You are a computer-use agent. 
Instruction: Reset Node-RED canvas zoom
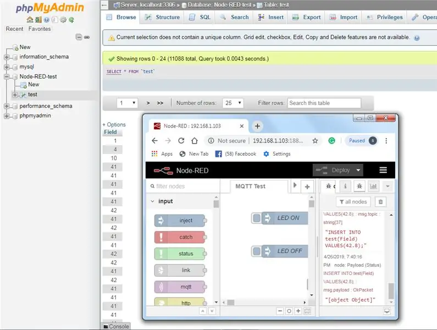289,311
